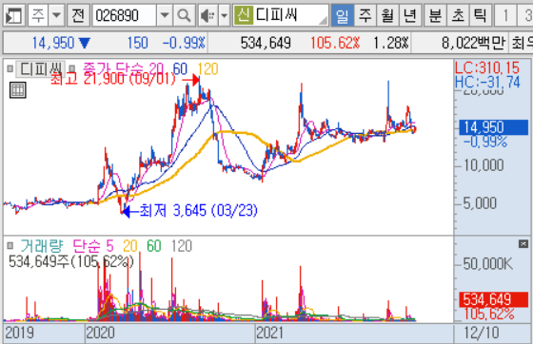533x344 pixels.
Task: Select the 주 stock-type button
Action: (x=38, y=15)
